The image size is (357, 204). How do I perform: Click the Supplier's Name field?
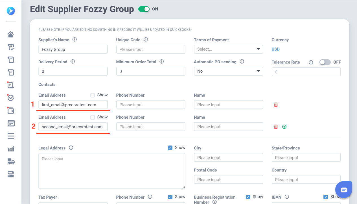pyautogui.click(x=73, y=49)
